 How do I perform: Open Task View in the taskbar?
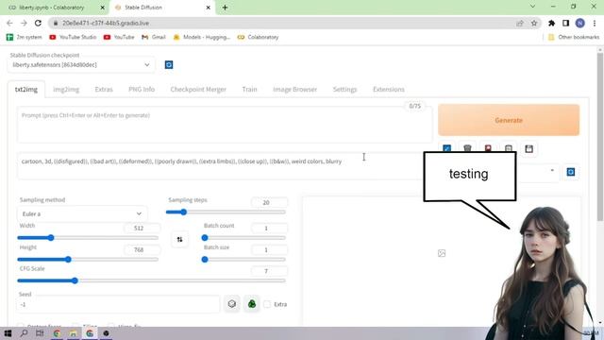pyautogui.click(x=40, y=333)
